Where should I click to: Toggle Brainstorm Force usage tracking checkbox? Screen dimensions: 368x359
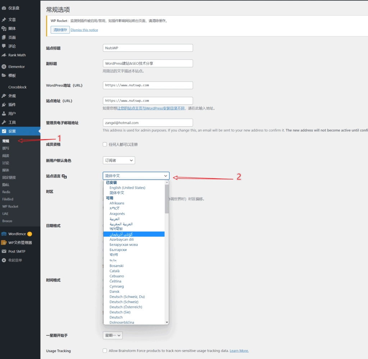pyautogui.click(x=105, y=351)
